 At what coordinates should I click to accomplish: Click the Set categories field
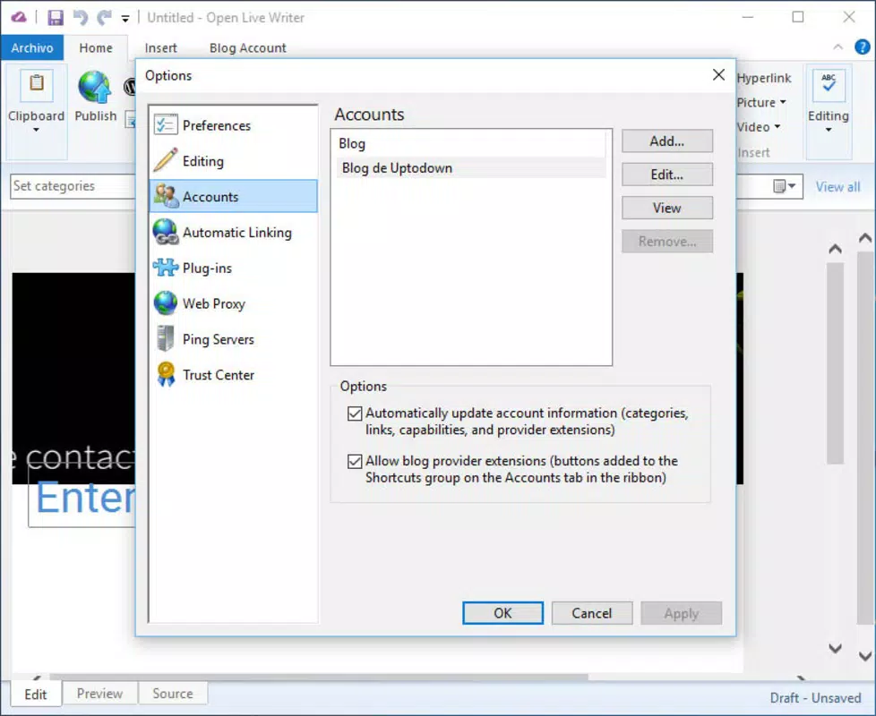click(73, 186)
